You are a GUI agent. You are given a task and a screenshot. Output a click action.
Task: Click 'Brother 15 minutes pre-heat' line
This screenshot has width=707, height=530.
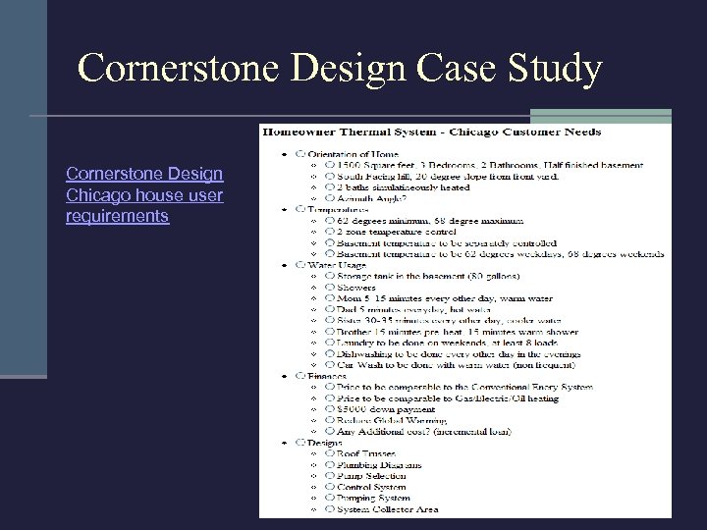point(458,332)
